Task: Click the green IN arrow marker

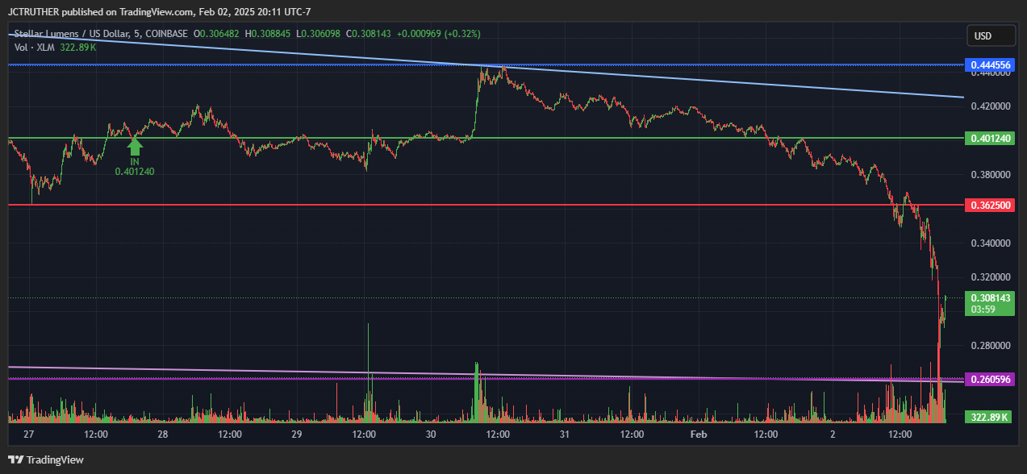Action: 135,147
